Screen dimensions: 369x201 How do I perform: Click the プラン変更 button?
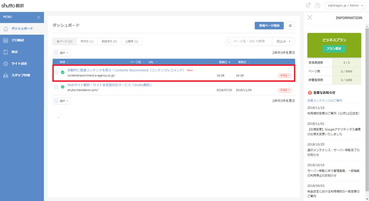[x=334, y=49]
